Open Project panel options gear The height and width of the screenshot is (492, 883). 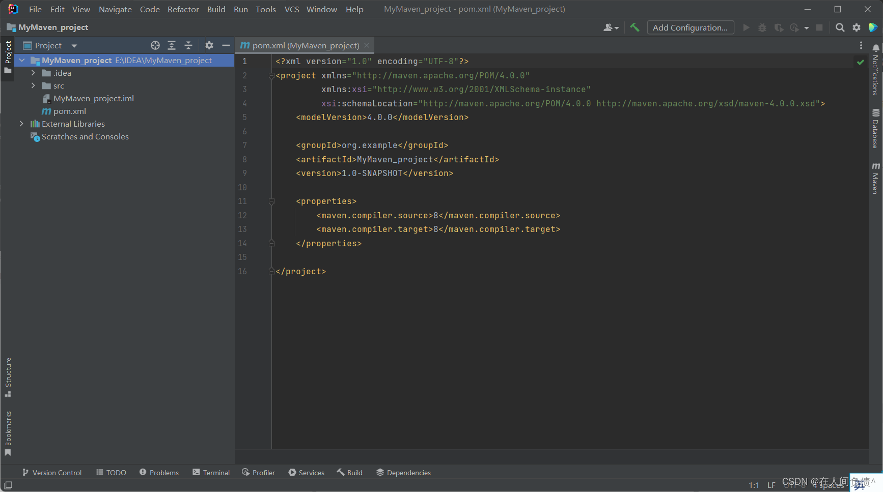(209, 45)
